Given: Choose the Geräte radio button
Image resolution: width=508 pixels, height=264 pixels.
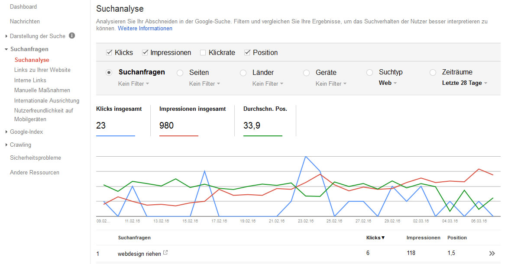Looking at the screenshot, I should click(307, 73).
